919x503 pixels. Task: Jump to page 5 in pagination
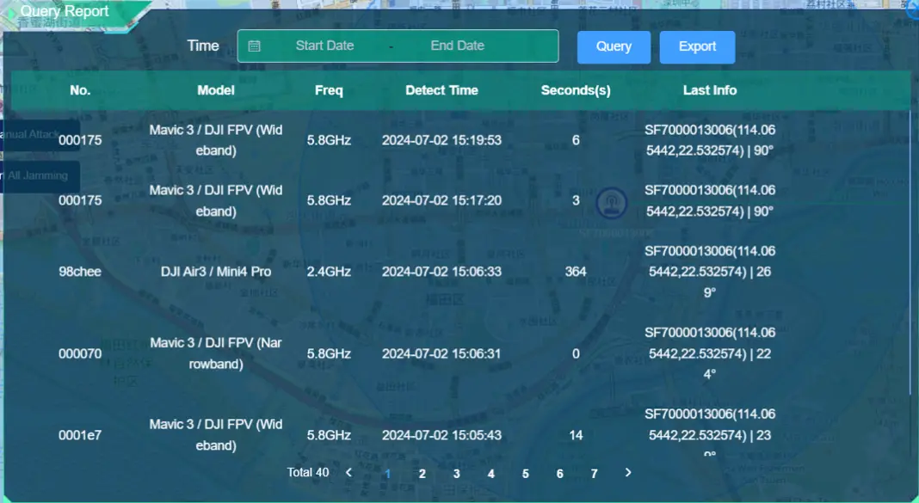coord(525,473)
